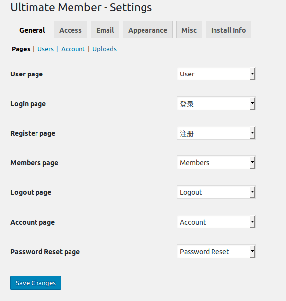Open the User page dropdown

click(216, 74)
